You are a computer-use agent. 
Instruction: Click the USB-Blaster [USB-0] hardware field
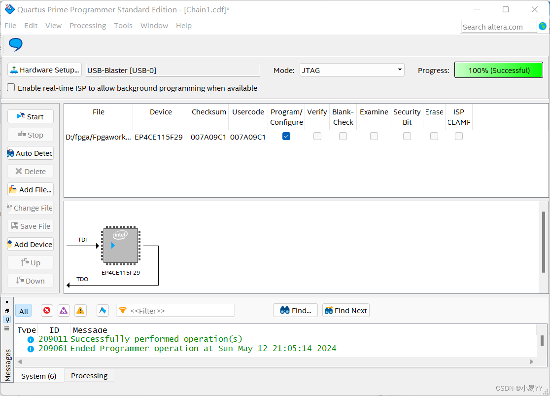click(173, 70)
